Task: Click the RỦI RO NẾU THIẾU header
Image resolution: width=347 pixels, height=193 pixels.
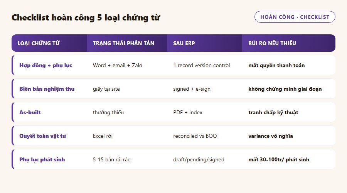Action: pyautogui.click(x=288, y=43)
